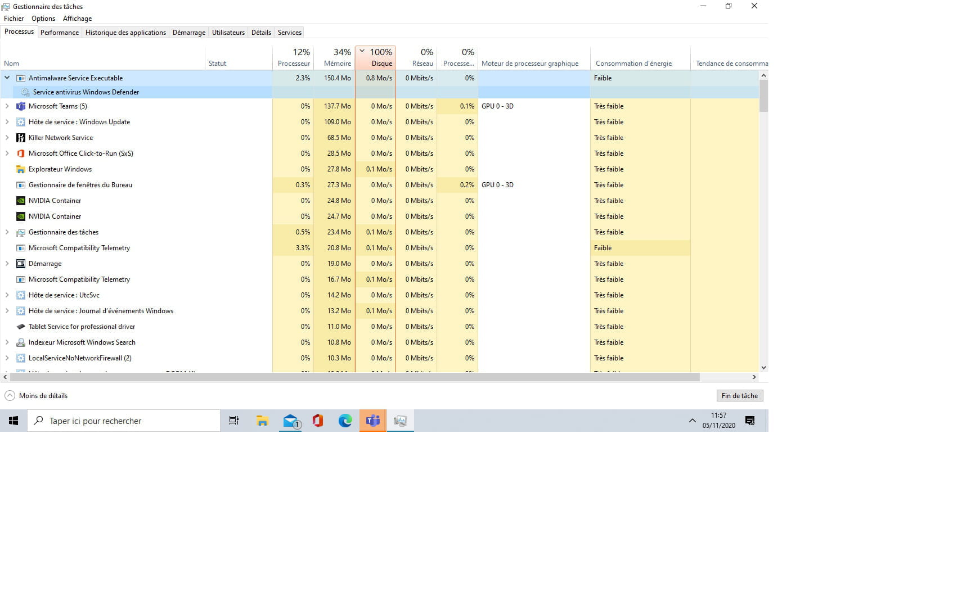The height and width of the screenshot is (614, 971).
Task: Click the first NVIDIA Container icon (24.8 Mo)
Action: point(21,201)
